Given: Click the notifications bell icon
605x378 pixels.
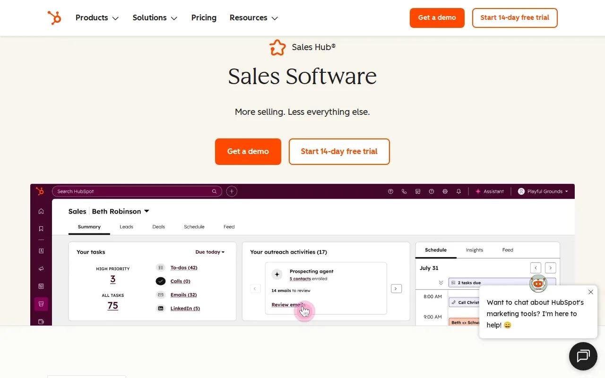Looking at the screenshot, I should 458,191.
